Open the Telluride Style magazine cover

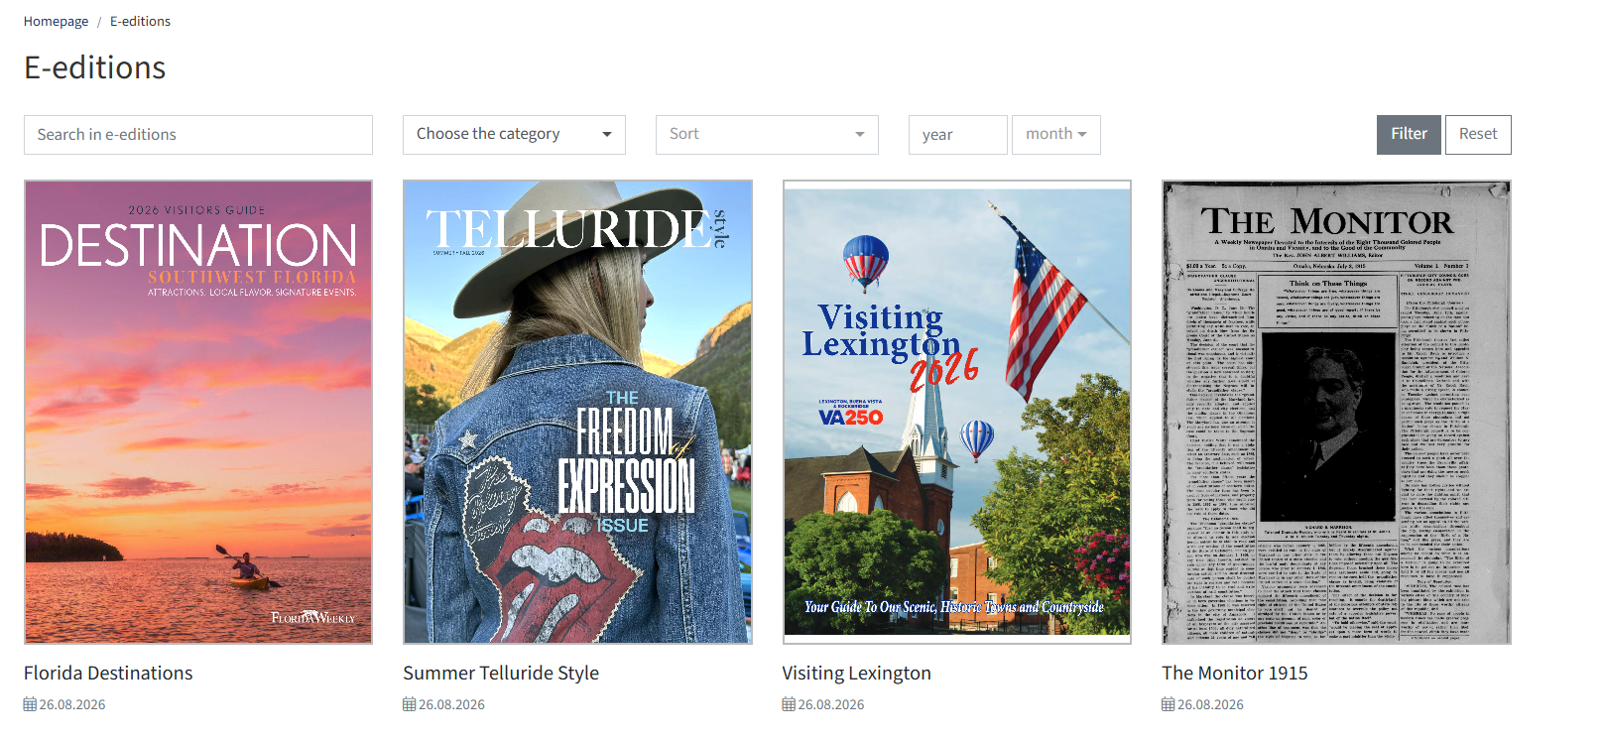(577, 412)
